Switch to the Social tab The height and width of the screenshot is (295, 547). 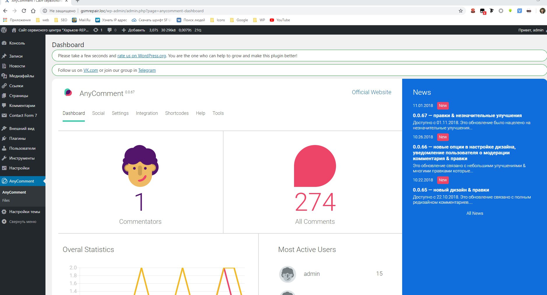click(98, 113)
